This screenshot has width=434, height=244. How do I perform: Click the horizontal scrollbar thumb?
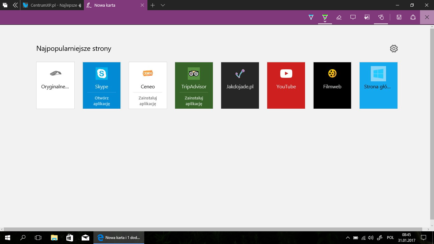[x=213, y=229]
